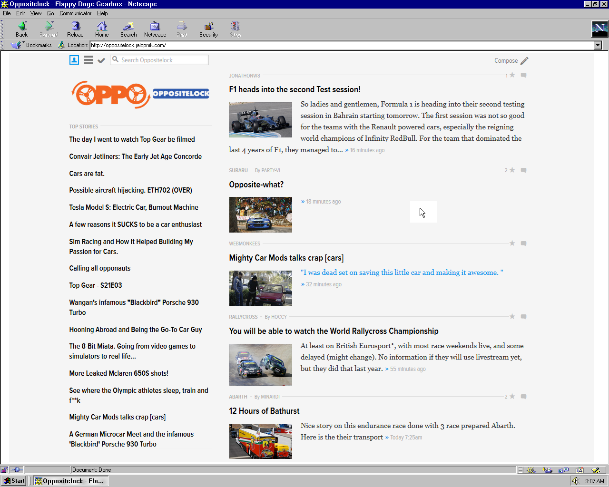
Task: Click the Netscape N logo
Action: pos(599,29)
